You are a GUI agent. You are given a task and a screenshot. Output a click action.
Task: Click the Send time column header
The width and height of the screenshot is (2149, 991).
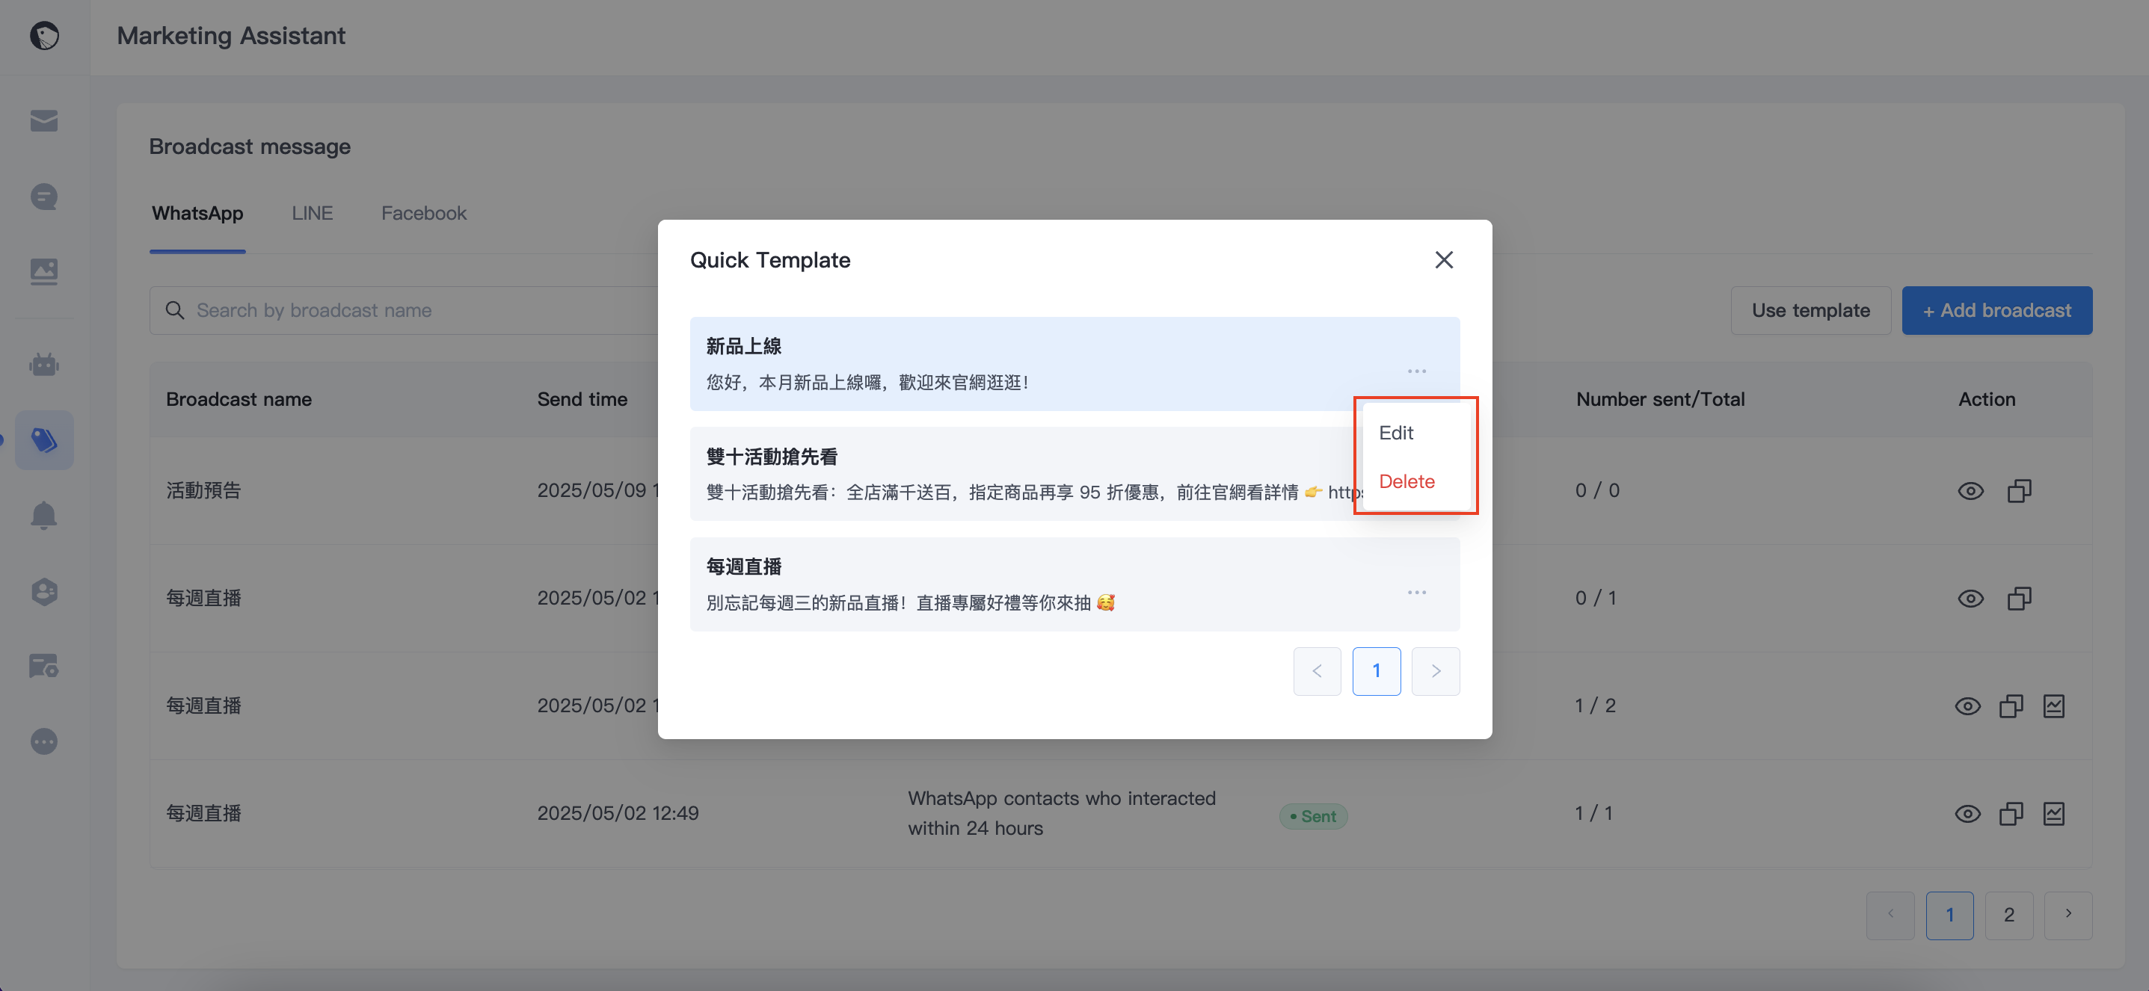coord(582,399)
